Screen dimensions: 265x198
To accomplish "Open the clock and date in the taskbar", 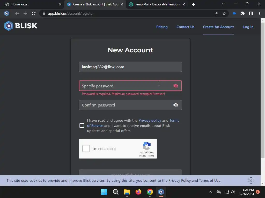I will point(247,192).
